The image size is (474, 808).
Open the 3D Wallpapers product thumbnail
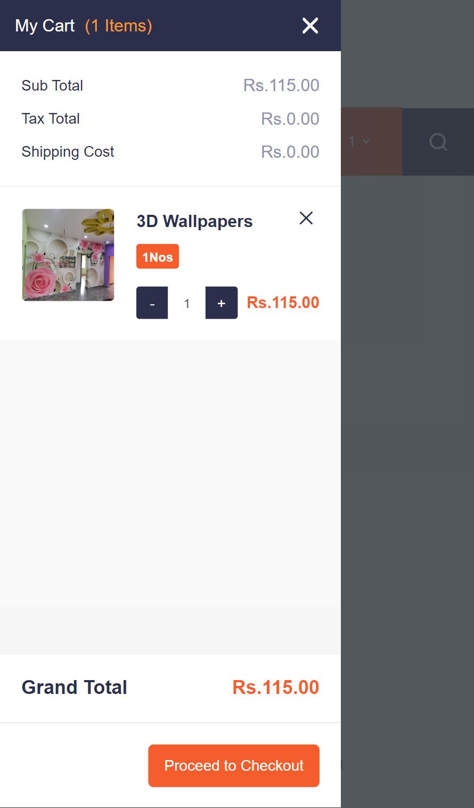pyautogui.click(x=68, y=255)
